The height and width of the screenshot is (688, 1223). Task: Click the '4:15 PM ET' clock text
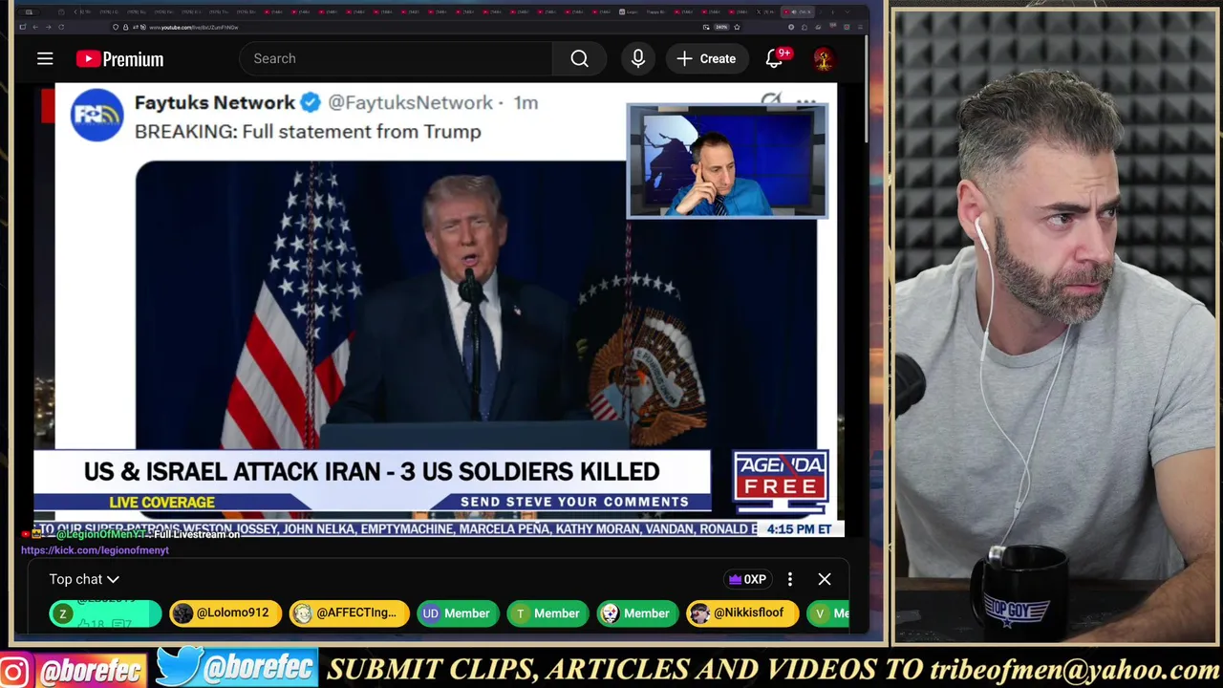[799, 528]
